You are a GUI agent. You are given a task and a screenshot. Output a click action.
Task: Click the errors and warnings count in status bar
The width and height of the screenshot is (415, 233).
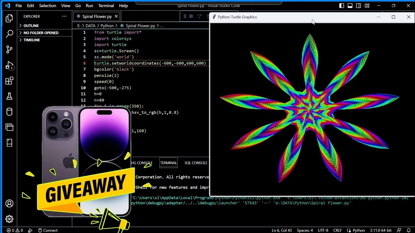click(x=15, y=230)
